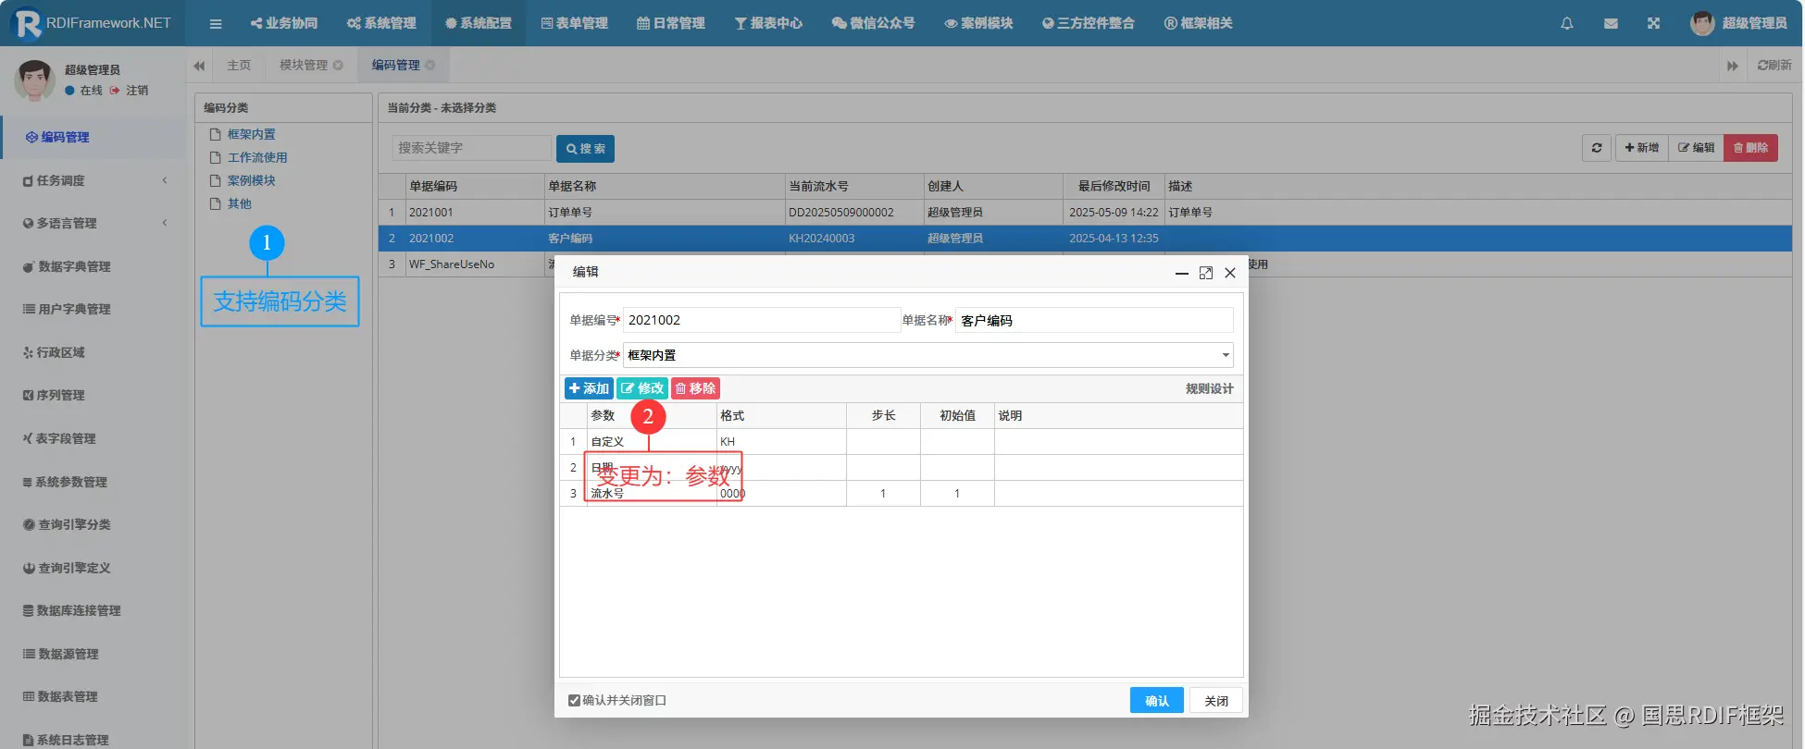Screen dimensions: 1805x749
Task: Click the 关闭 button in dialog
Action: [x=1216, y=701]
